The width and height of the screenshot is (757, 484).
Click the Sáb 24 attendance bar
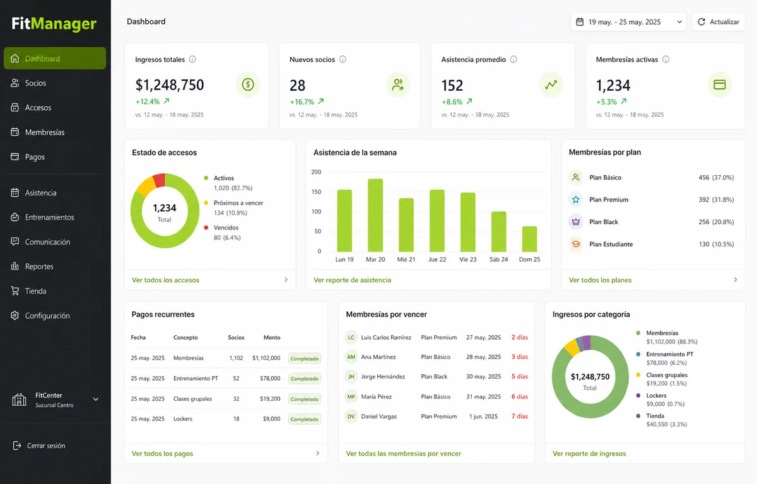(x=499, y=231)
